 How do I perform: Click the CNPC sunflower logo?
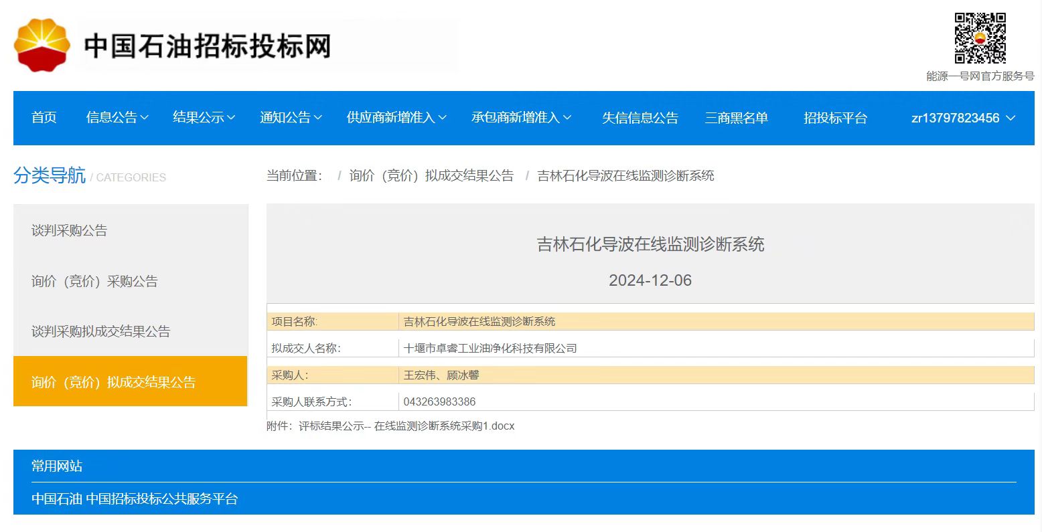(42, 45)
